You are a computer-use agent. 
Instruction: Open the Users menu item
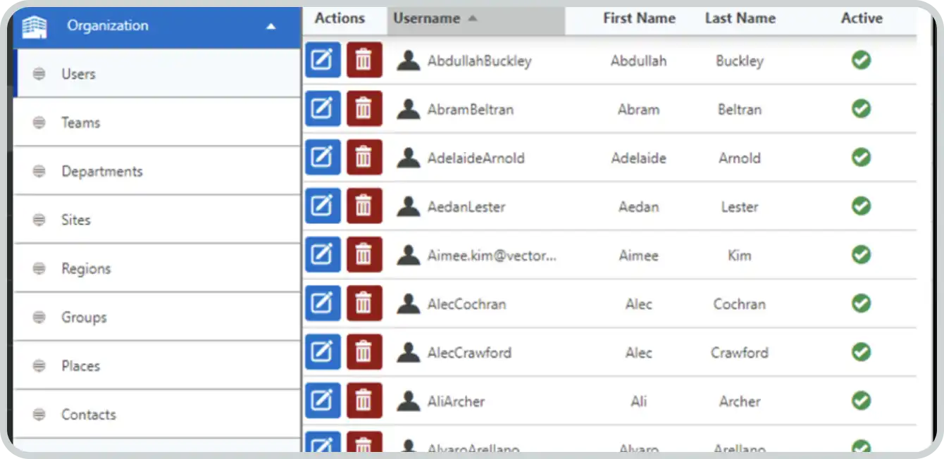pyautogui.click(x=158, y=74)
